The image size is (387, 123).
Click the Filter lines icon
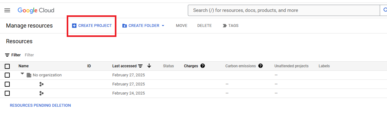click(7, 55)
